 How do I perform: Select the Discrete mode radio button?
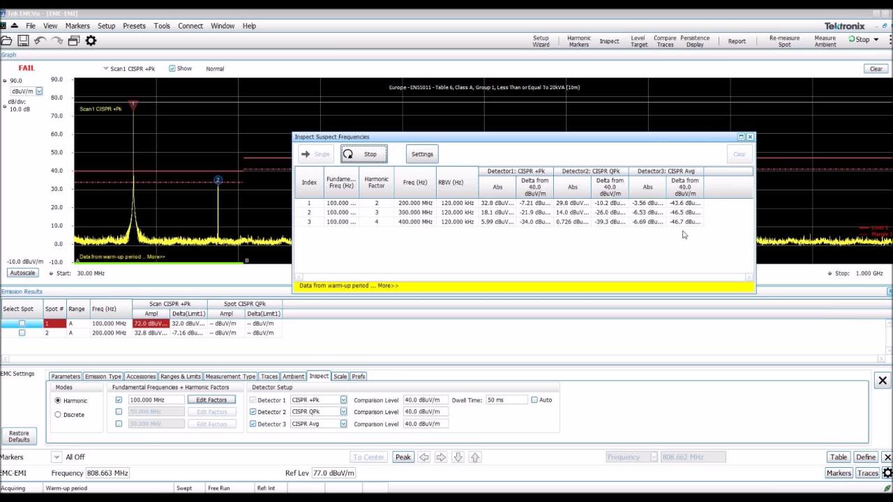click(58, 414)
